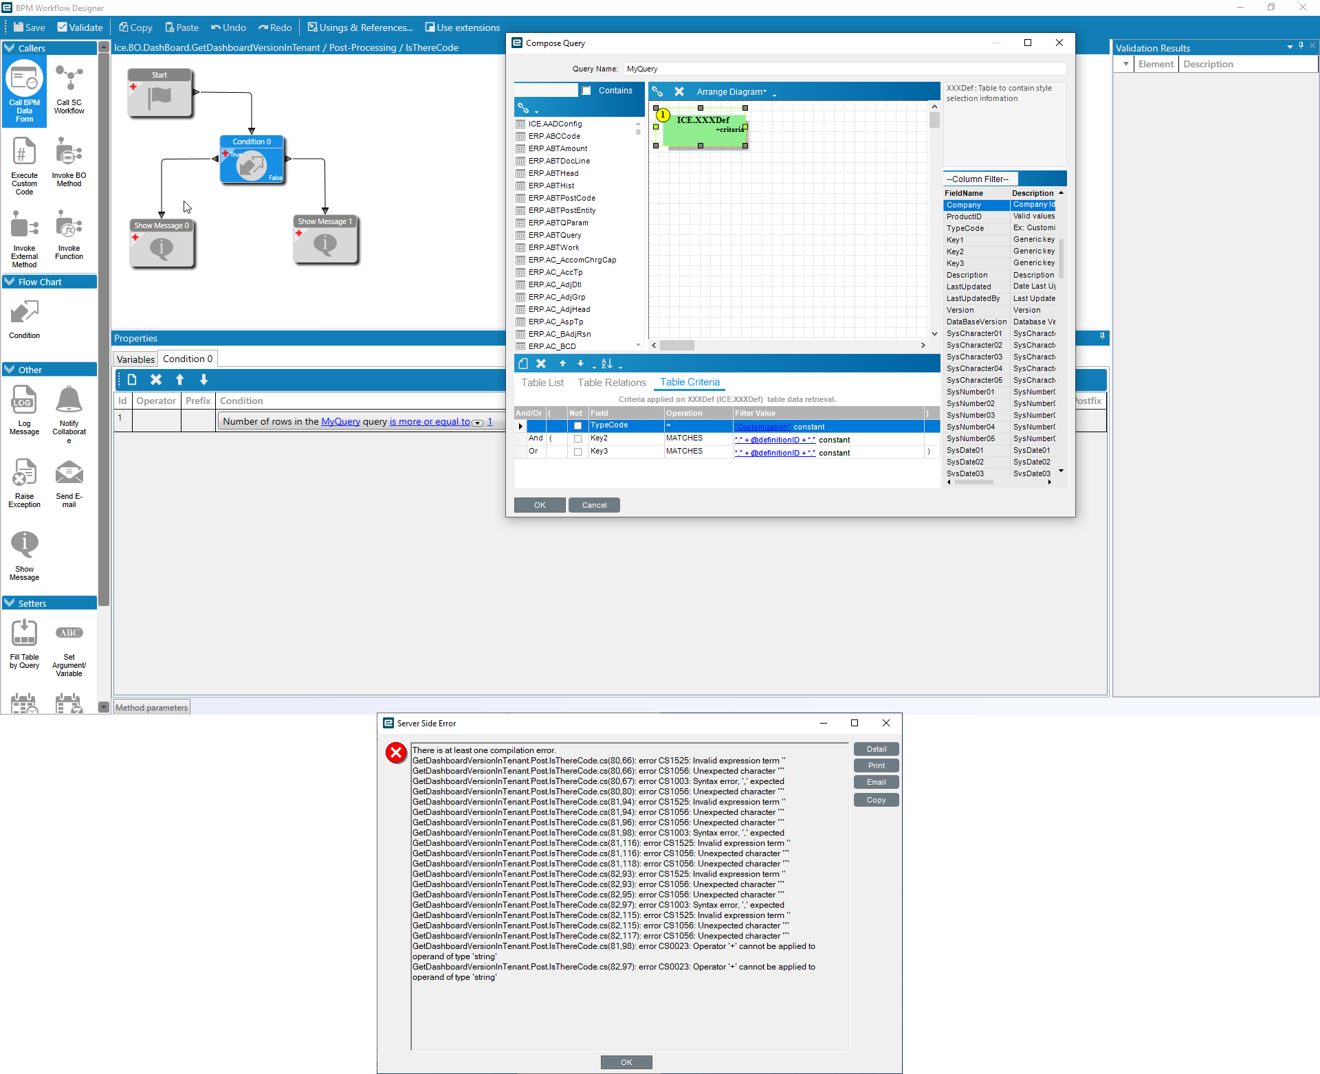The image size is (1320, 1074).
Task: Open the comparison operator dropdown arrow
Action: coord(478,423)
